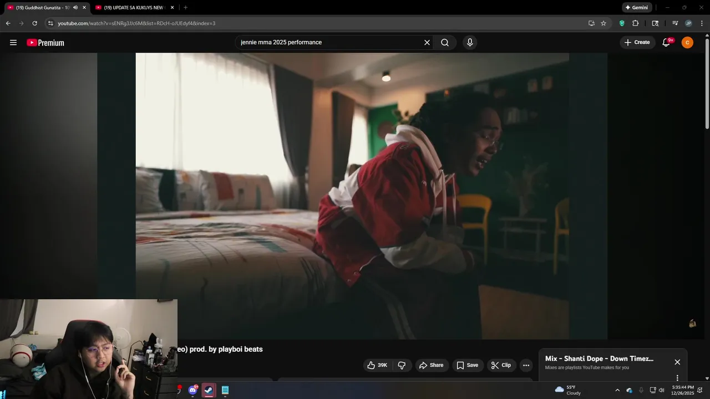Open Steam from the taskbar
The height and width of the screenshot is (399, 710).
pyautogui.click(x=209, y=390)
